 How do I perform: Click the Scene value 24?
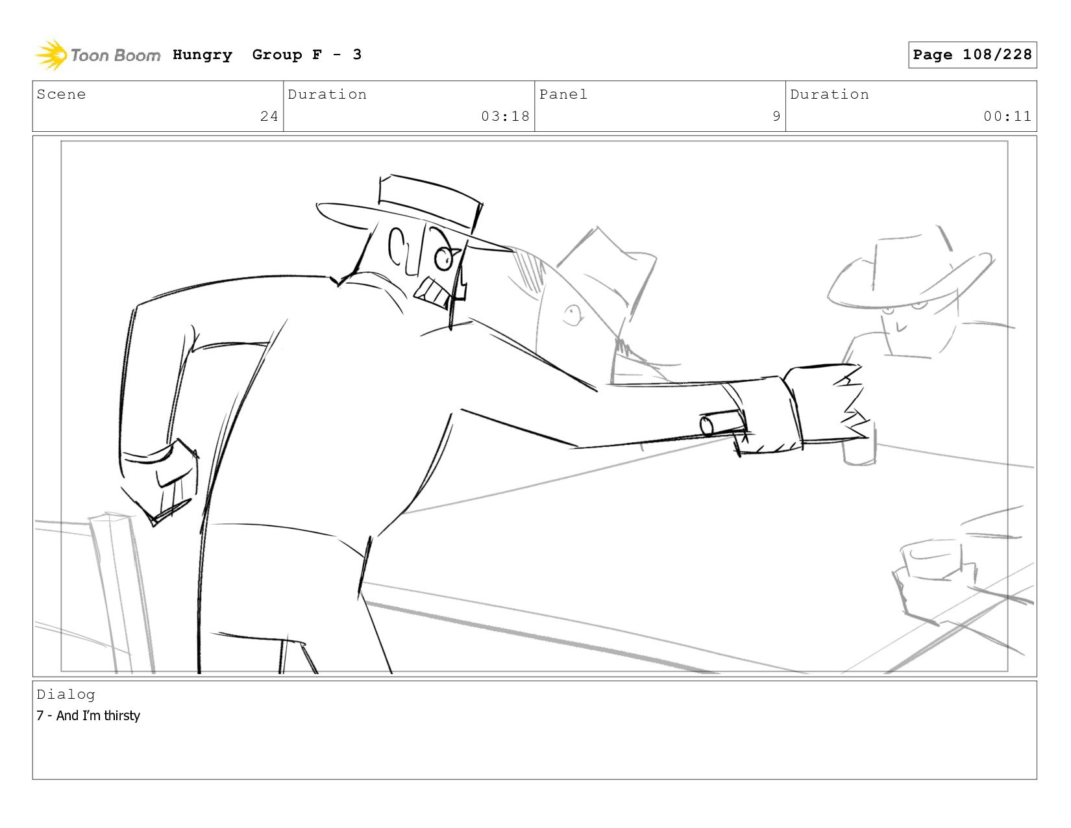click(x=269, y=116)
